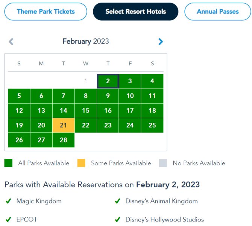This screenshot has width=252, height=226.
Task: Advance to next month arrow
Action: pyautogui.click(x=161, y=41)
